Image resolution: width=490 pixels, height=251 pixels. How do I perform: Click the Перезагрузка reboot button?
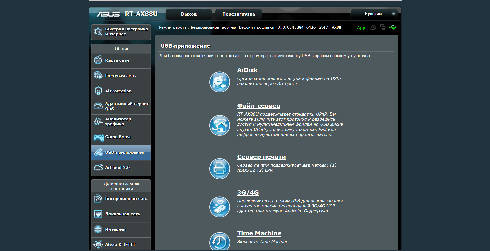point(238,14)
